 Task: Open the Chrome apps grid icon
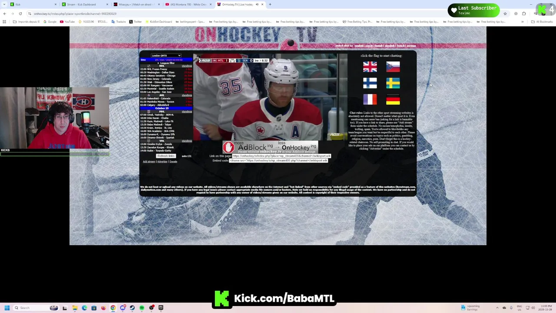[x=4, y=22]
